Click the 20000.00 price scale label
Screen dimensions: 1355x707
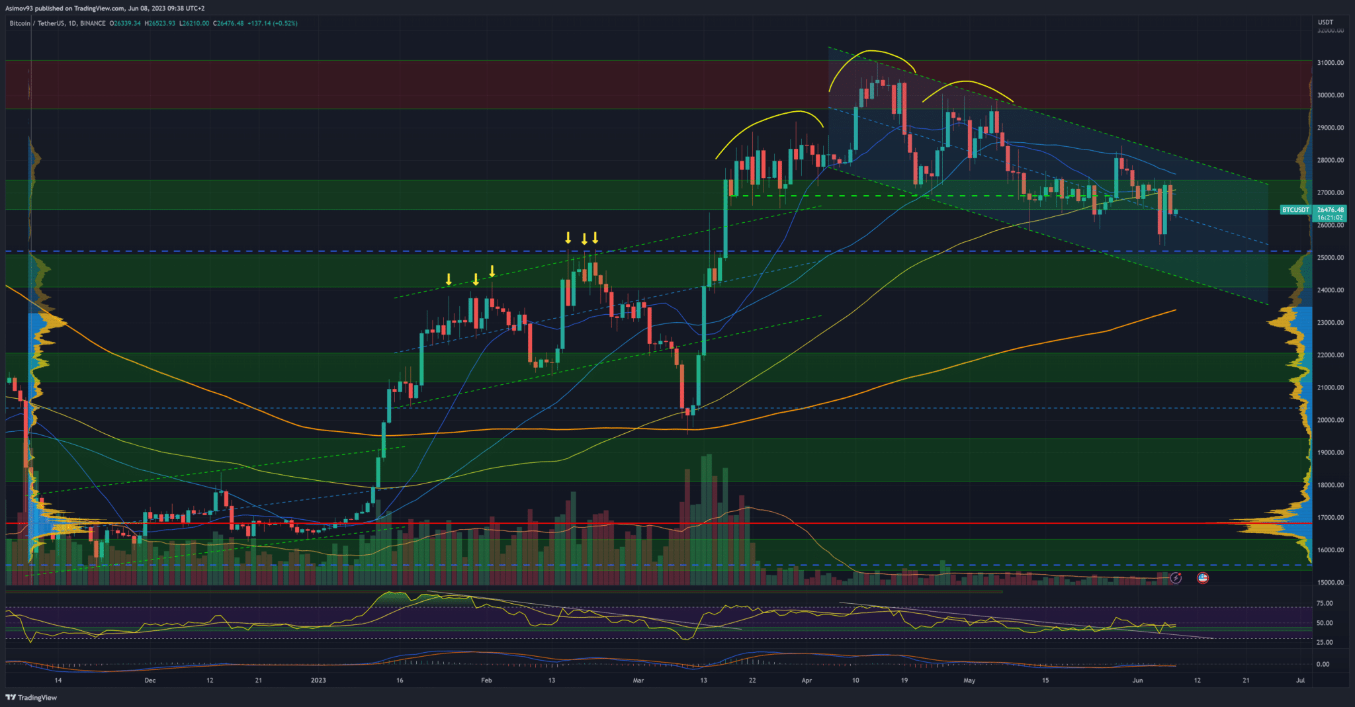coord(1331,420)
